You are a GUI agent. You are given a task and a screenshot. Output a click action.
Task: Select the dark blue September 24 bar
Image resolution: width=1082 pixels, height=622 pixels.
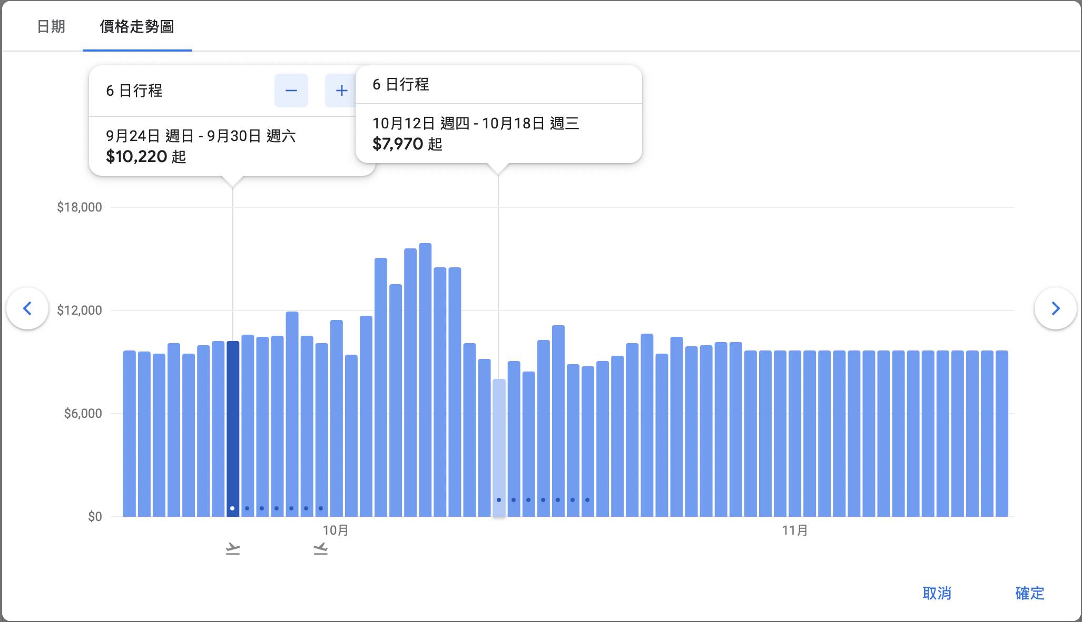233,429
